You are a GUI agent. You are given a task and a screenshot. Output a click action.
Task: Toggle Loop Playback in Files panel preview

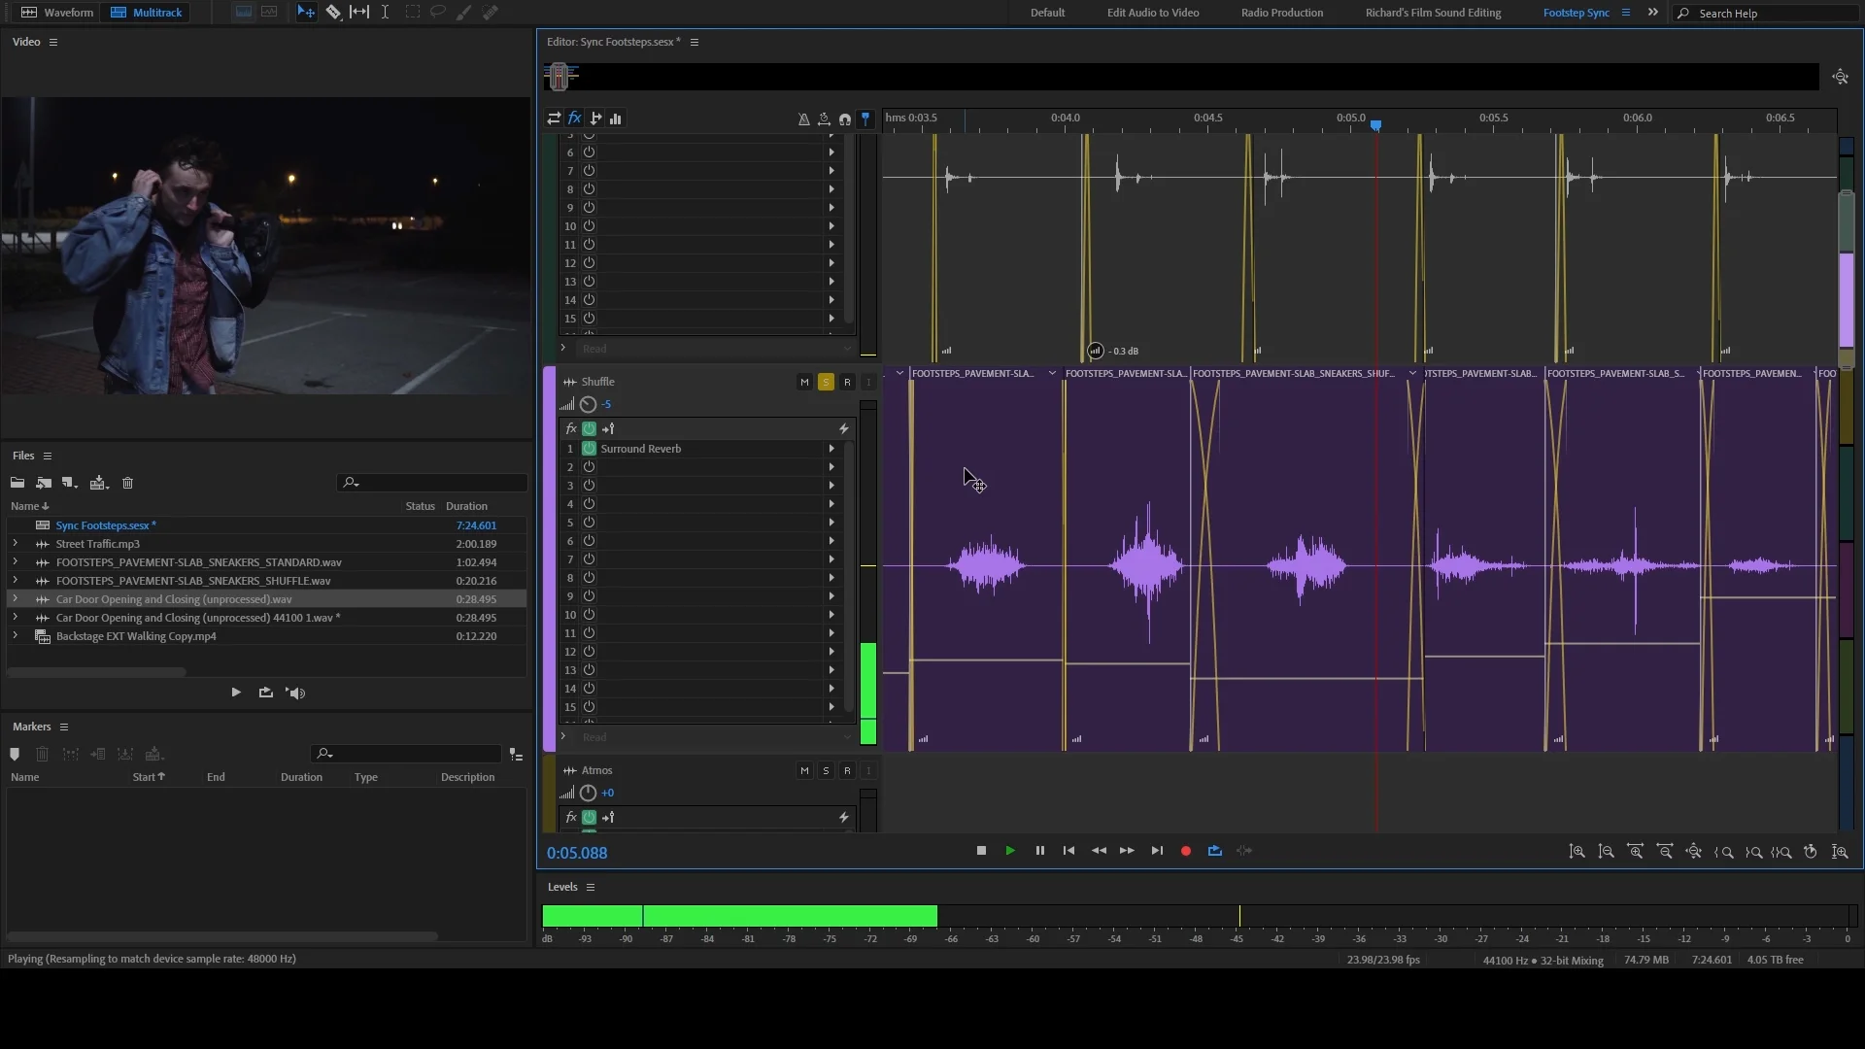[265, 693]
